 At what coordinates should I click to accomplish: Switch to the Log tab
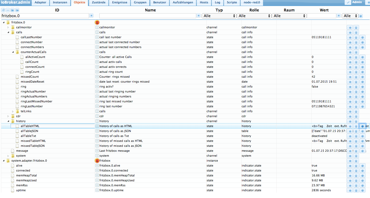(217, 3)
